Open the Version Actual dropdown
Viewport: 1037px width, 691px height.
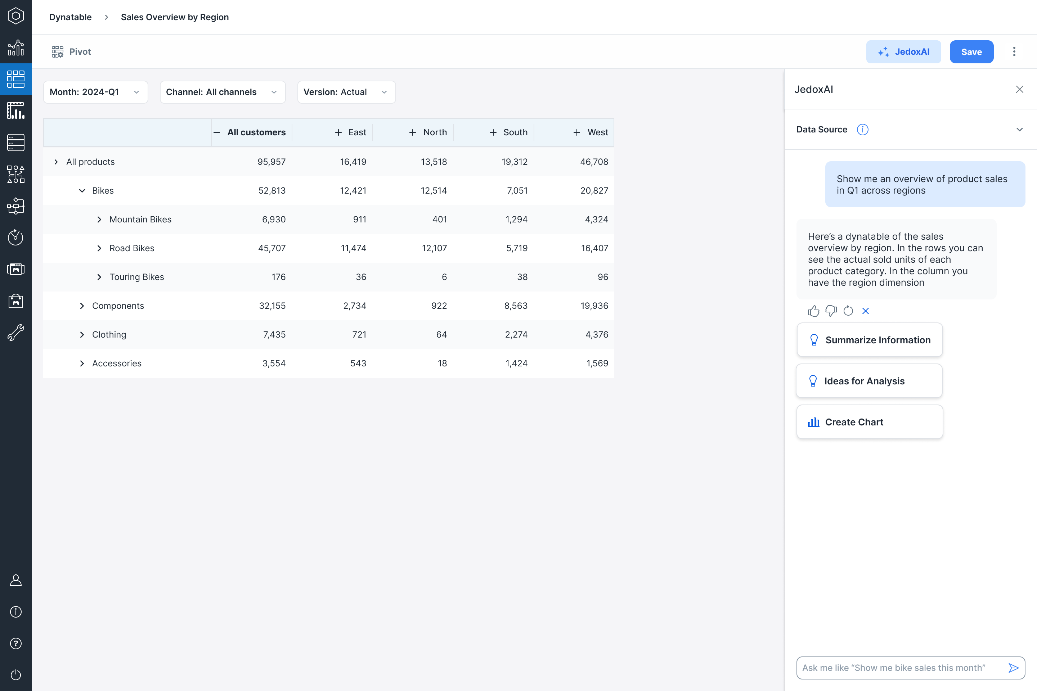346,92
